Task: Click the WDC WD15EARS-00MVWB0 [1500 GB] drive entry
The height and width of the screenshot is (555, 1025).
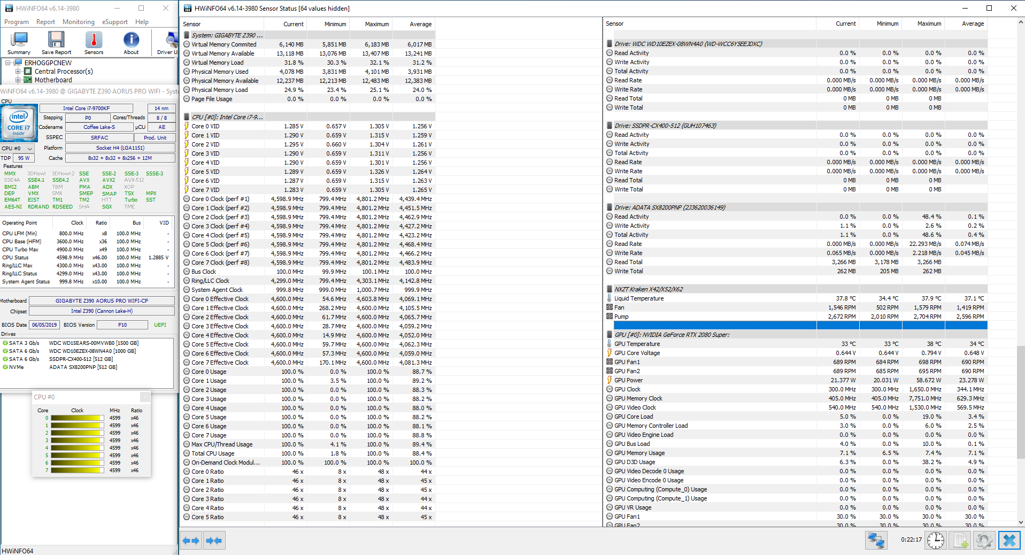Action: click(94, 343)
